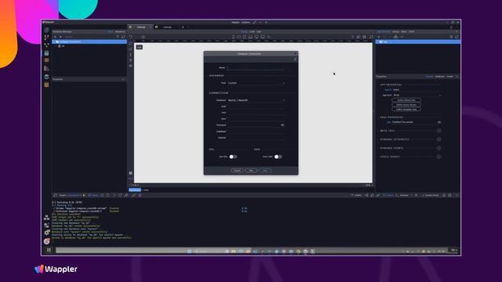This screenshot has height=282, width=502.
Task: Click the Define Global Data button
Action: (406, 100)
